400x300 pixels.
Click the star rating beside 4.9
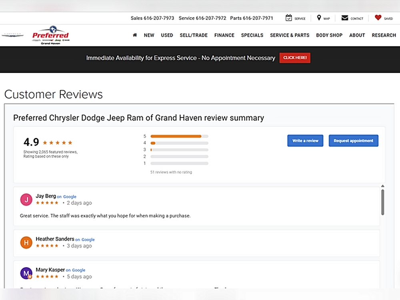click(x=58, y=143)
